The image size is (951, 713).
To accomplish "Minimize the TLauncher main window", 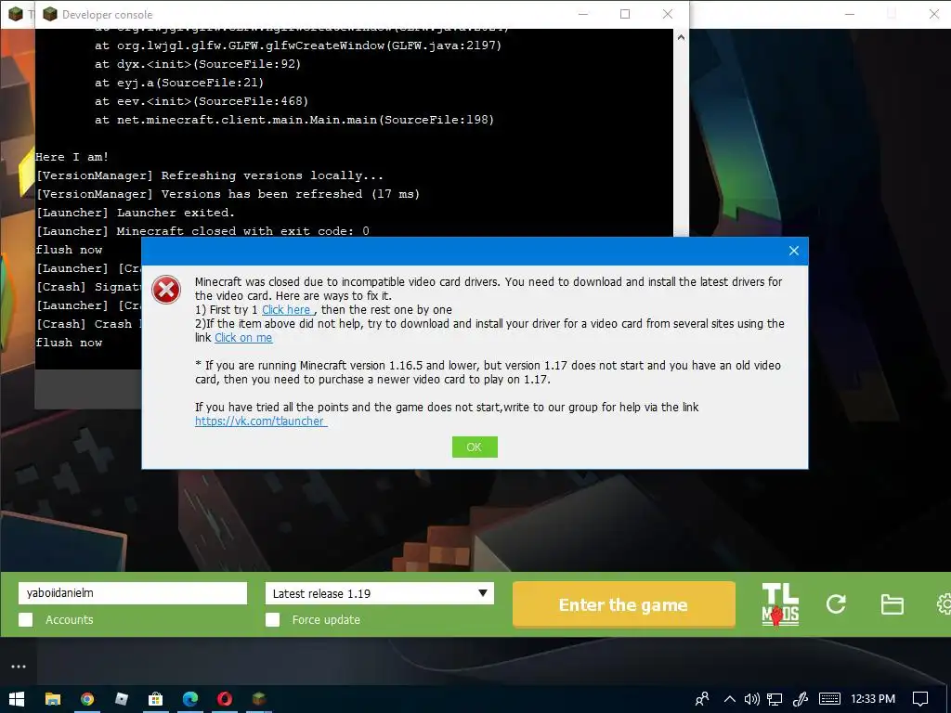I will (849, 14).
